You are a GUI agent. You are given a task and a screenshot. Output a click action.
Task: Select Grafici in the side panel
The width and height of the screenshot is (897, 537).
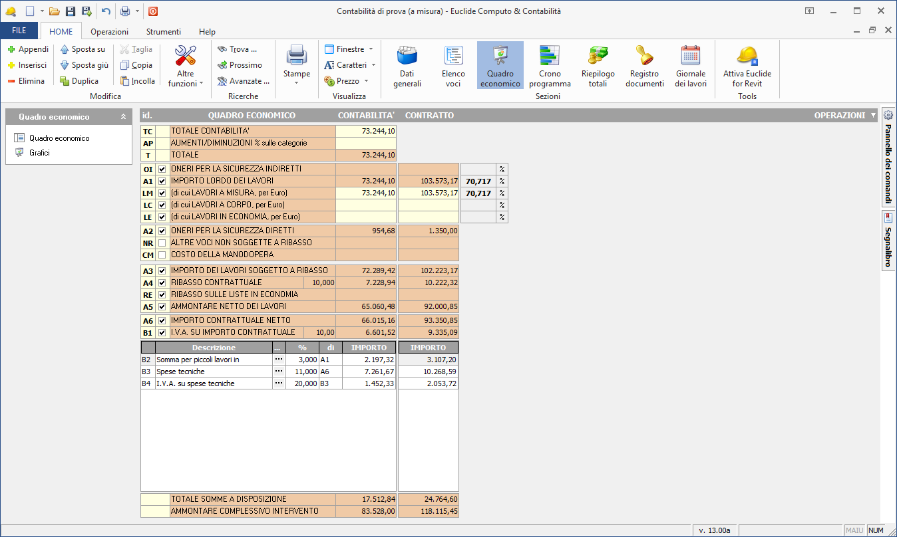[39, 153]
